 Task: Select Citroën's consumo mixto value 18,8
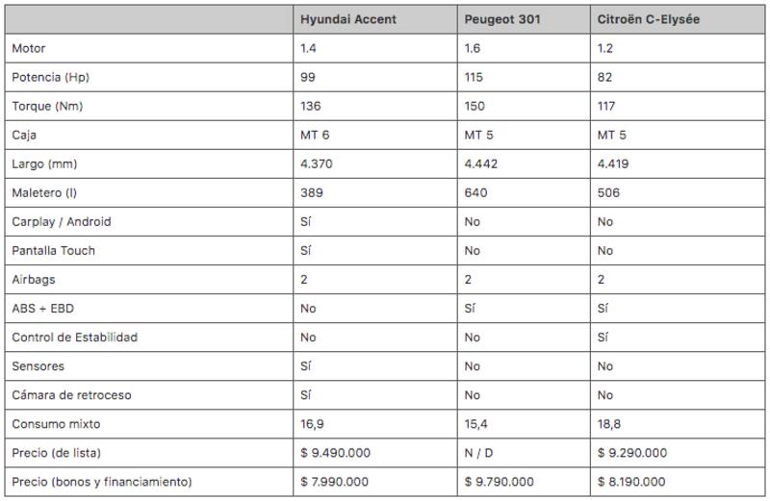tap(610, 424)
